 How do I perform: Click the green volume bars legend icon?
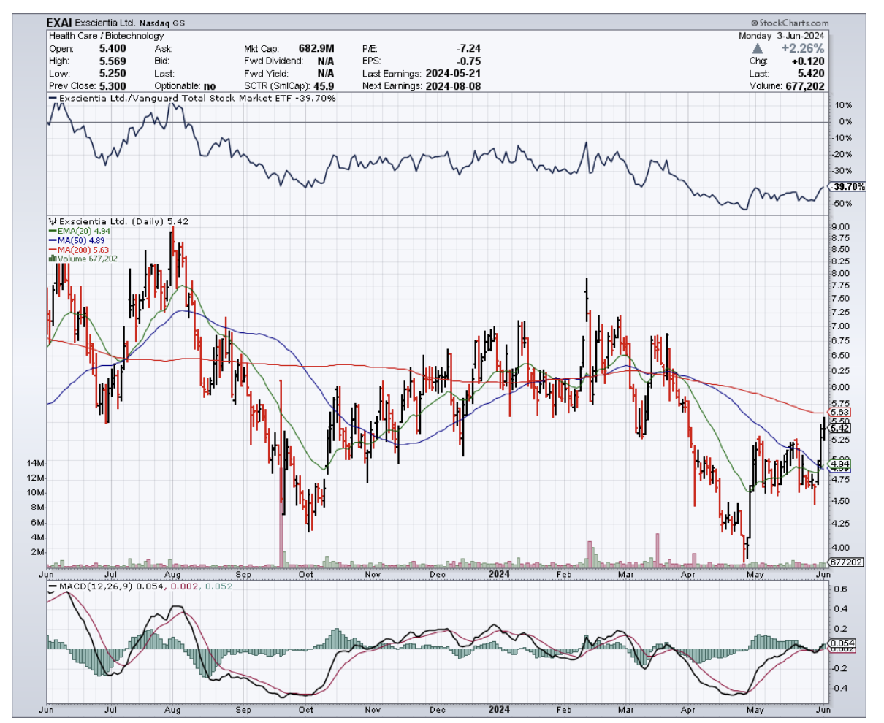52,259
